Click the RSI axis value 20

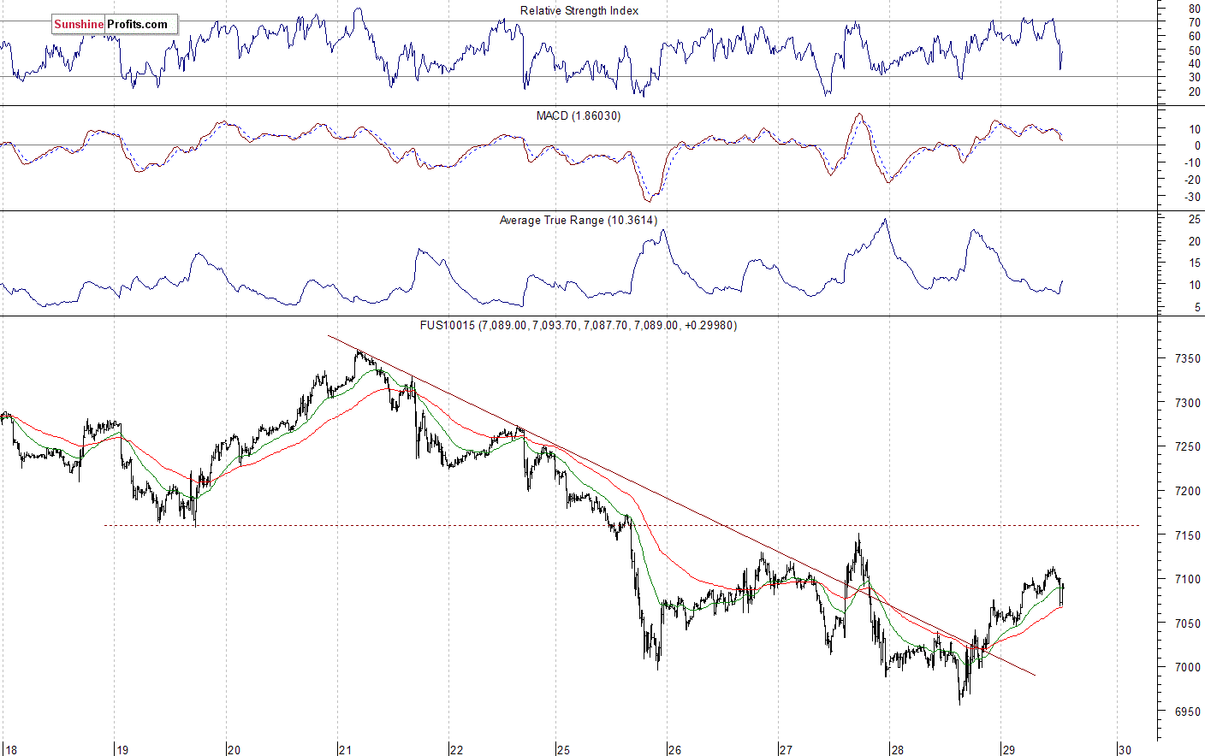click(1194, 92)
